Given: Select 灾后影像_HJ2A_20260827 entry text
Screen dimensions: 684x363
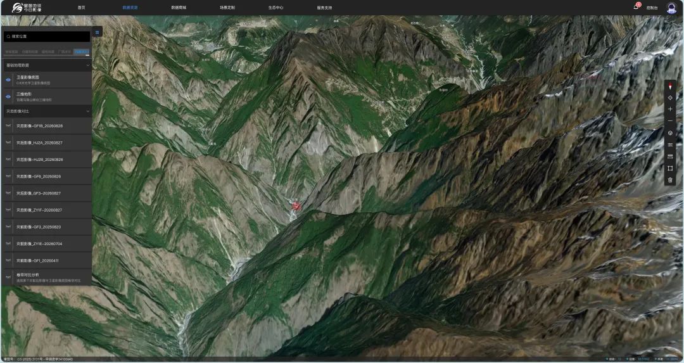Looking at the screenshot, I should [x=40, y=143].
